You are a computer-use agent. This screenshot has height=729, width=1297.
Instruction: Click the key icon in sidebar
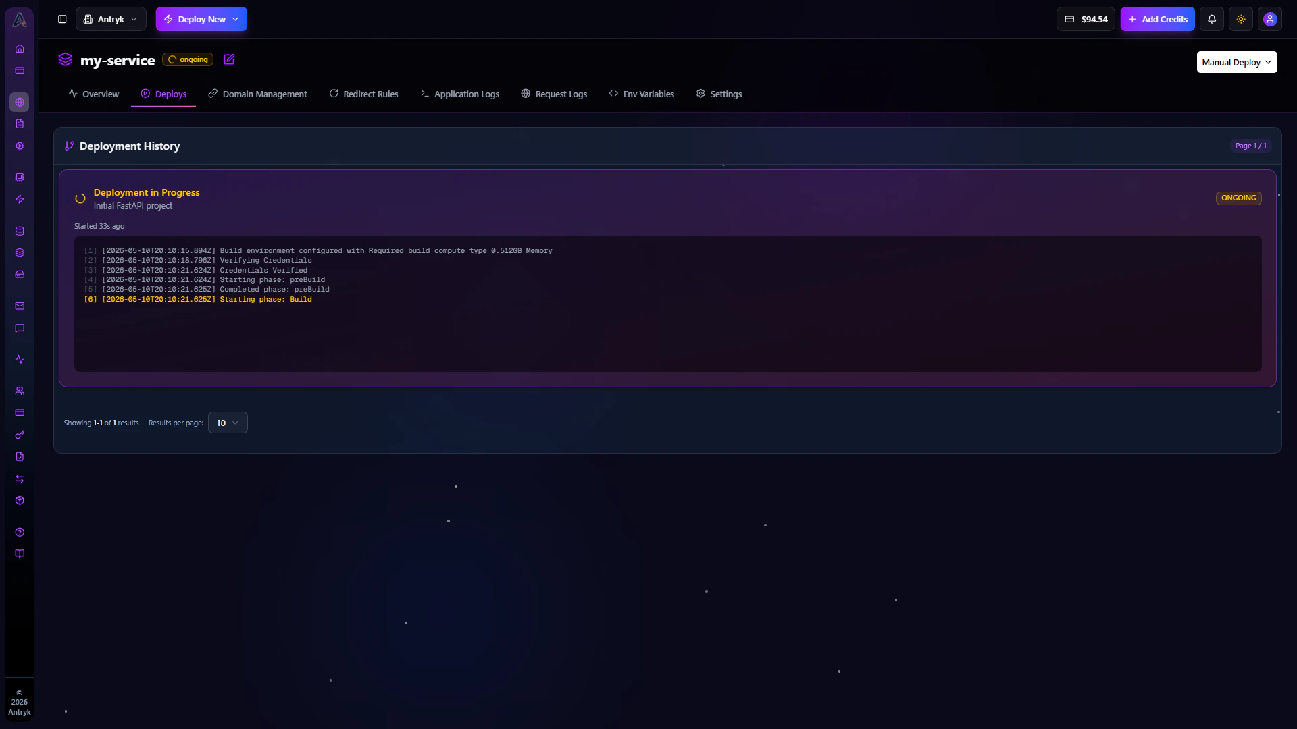coord(20,435)
